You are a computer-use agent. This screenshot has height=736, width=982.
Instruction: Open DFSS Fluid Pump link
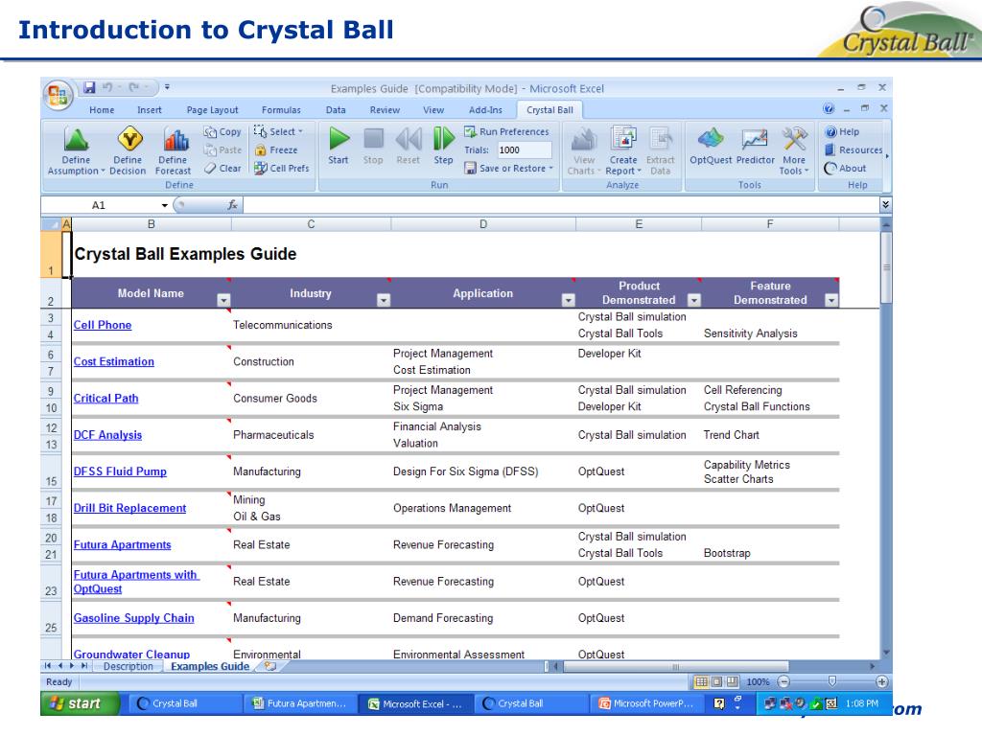coord(120,471)
